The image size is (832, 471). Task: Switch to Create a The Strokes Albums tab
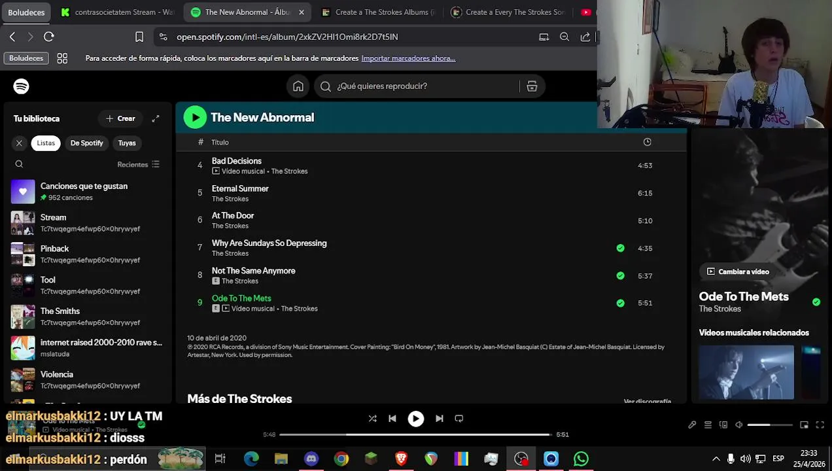click(x=378, y=12)
